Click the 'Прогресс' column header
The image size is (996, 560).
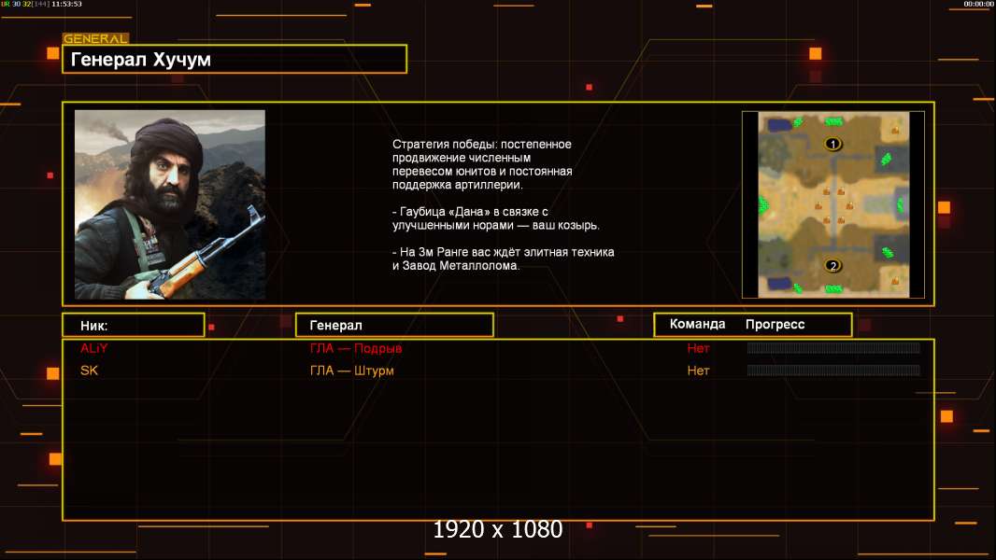pos(775,324)
